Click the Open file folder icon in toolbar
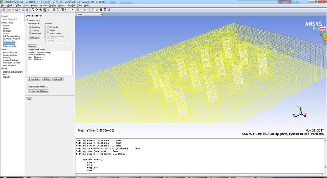 pos(9,10)
